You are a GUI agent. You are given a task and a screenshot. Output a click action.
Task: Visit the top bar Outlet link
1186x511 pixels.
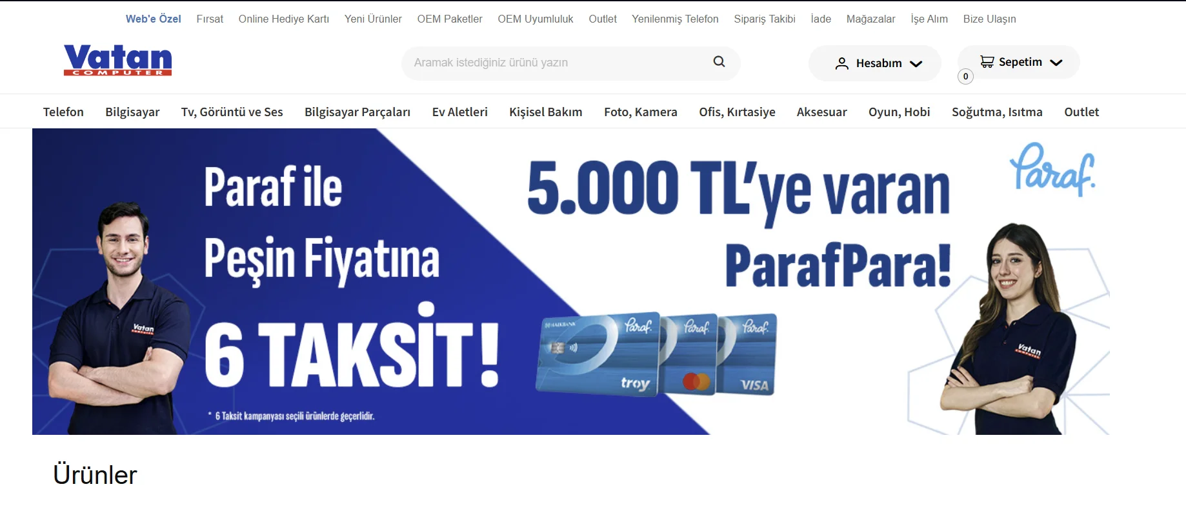603,19
